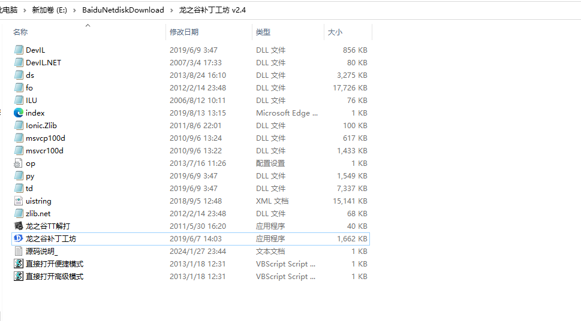Screen dimensions: 581x321
Task: Click the size value 3,275 KB
Action: coord(352,75)
